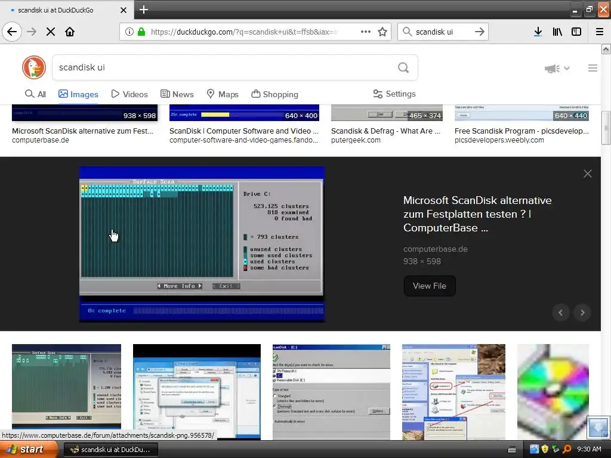Open the Windows dialog screenshot thumbnail
The height and width of the screenshot is (458, 611).
pyautogui.click(x=197, y=391)
